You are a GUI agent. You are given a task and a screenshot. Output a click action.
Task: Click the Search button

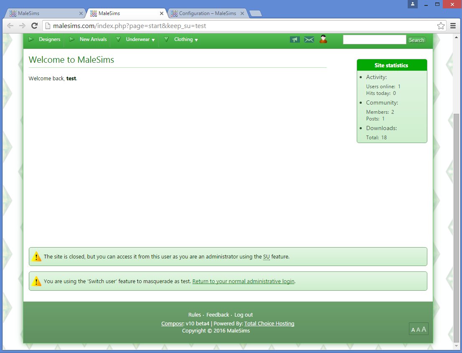[x=416, y=40]
